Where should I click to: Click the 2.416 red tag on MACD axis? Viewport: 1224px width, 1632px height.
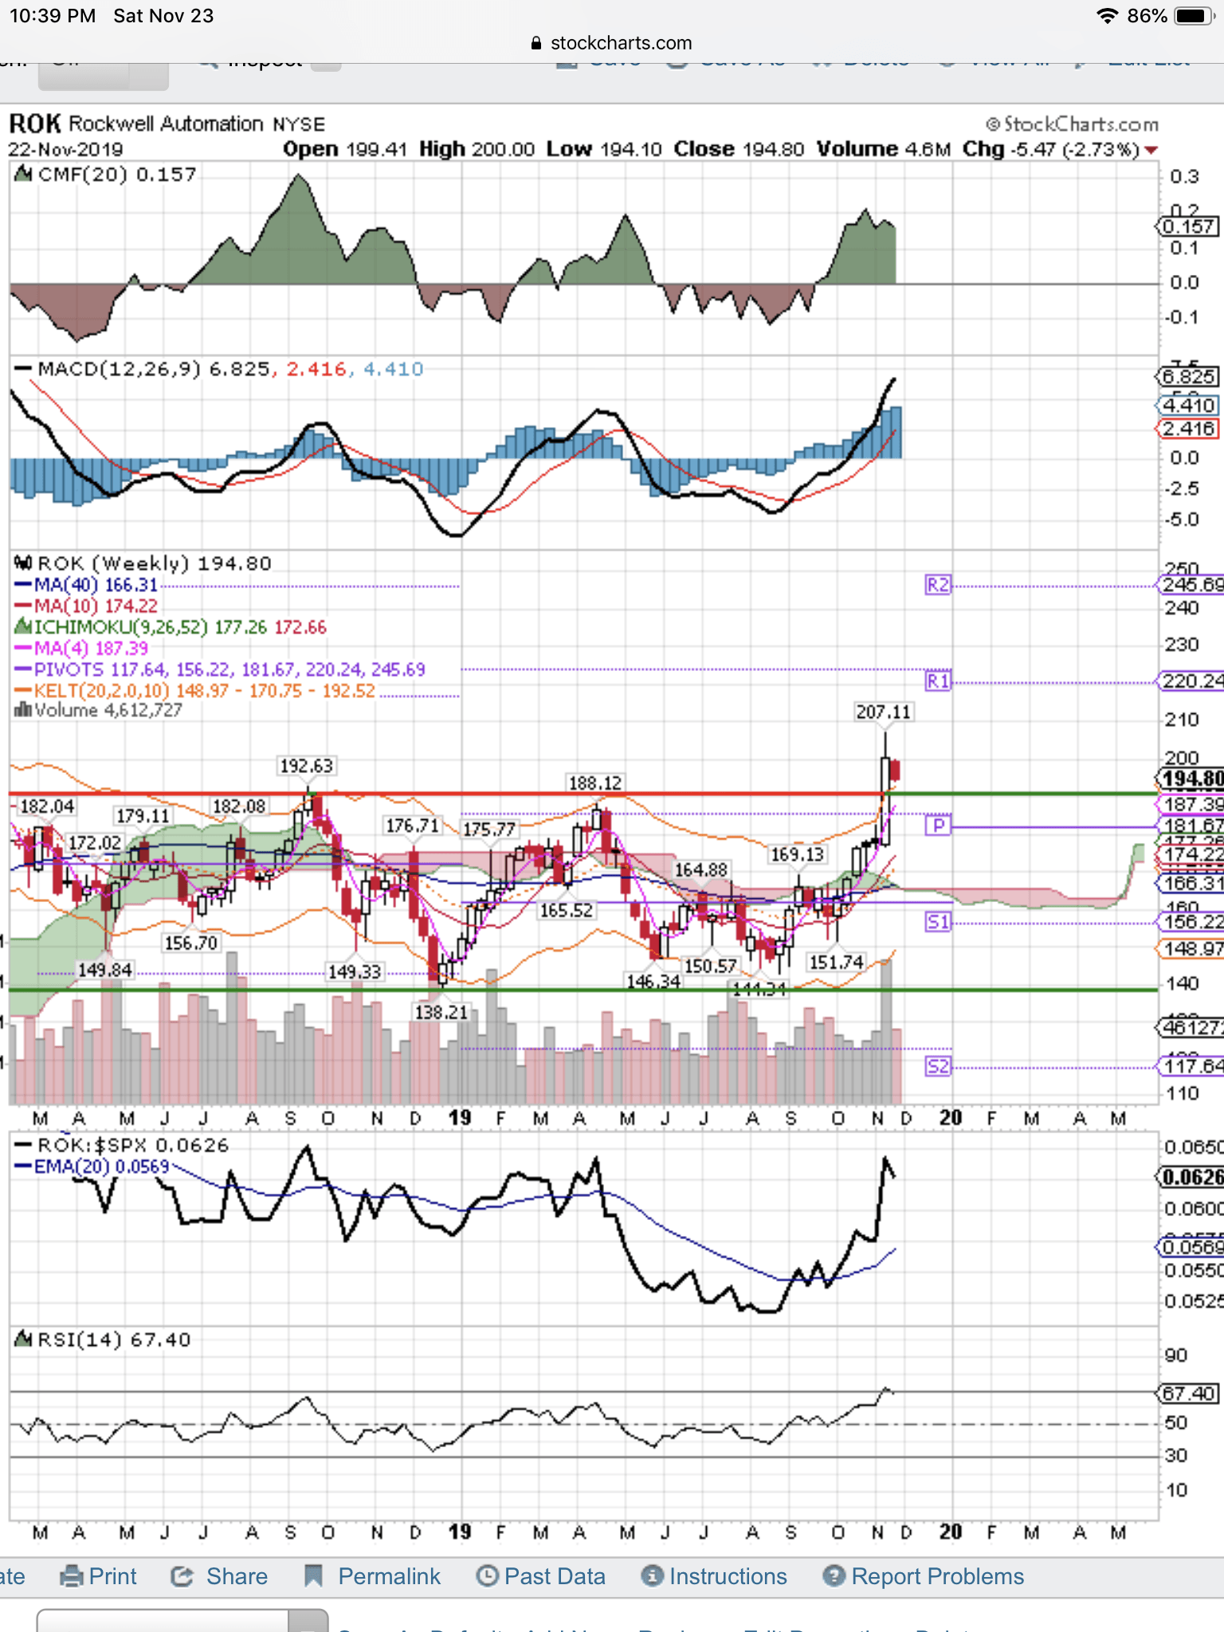click(1188, 429)
